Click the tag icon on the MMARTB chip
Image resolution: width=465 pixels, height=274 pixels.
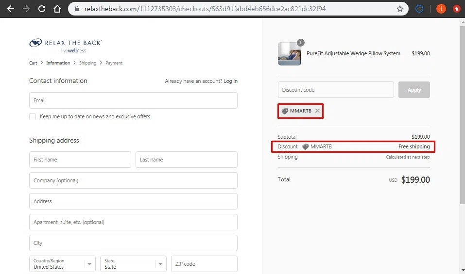[x=285, y=111]
